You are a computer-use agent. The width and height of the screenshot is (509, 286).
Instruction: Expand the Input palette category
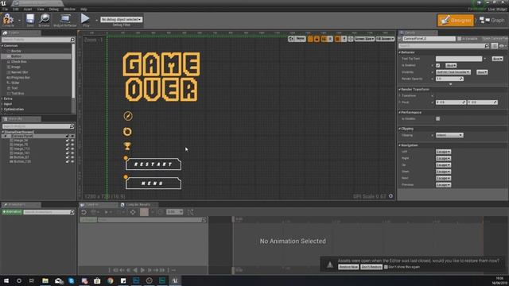pos(2,104)
